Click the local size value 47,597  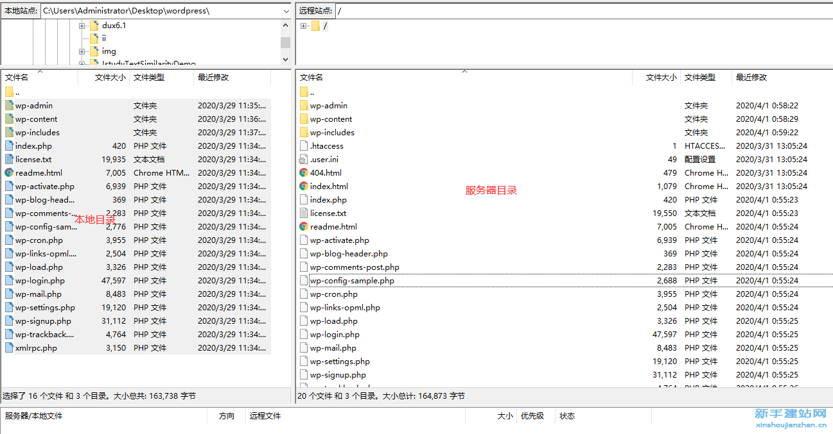[x=114, y=280]
